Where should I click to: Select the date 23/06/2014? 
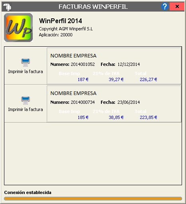[129, 102]
